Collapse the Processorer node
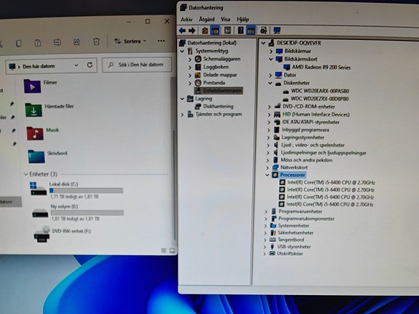The width and height of the screenshot is (419, 314). click(x=267, y=175)
